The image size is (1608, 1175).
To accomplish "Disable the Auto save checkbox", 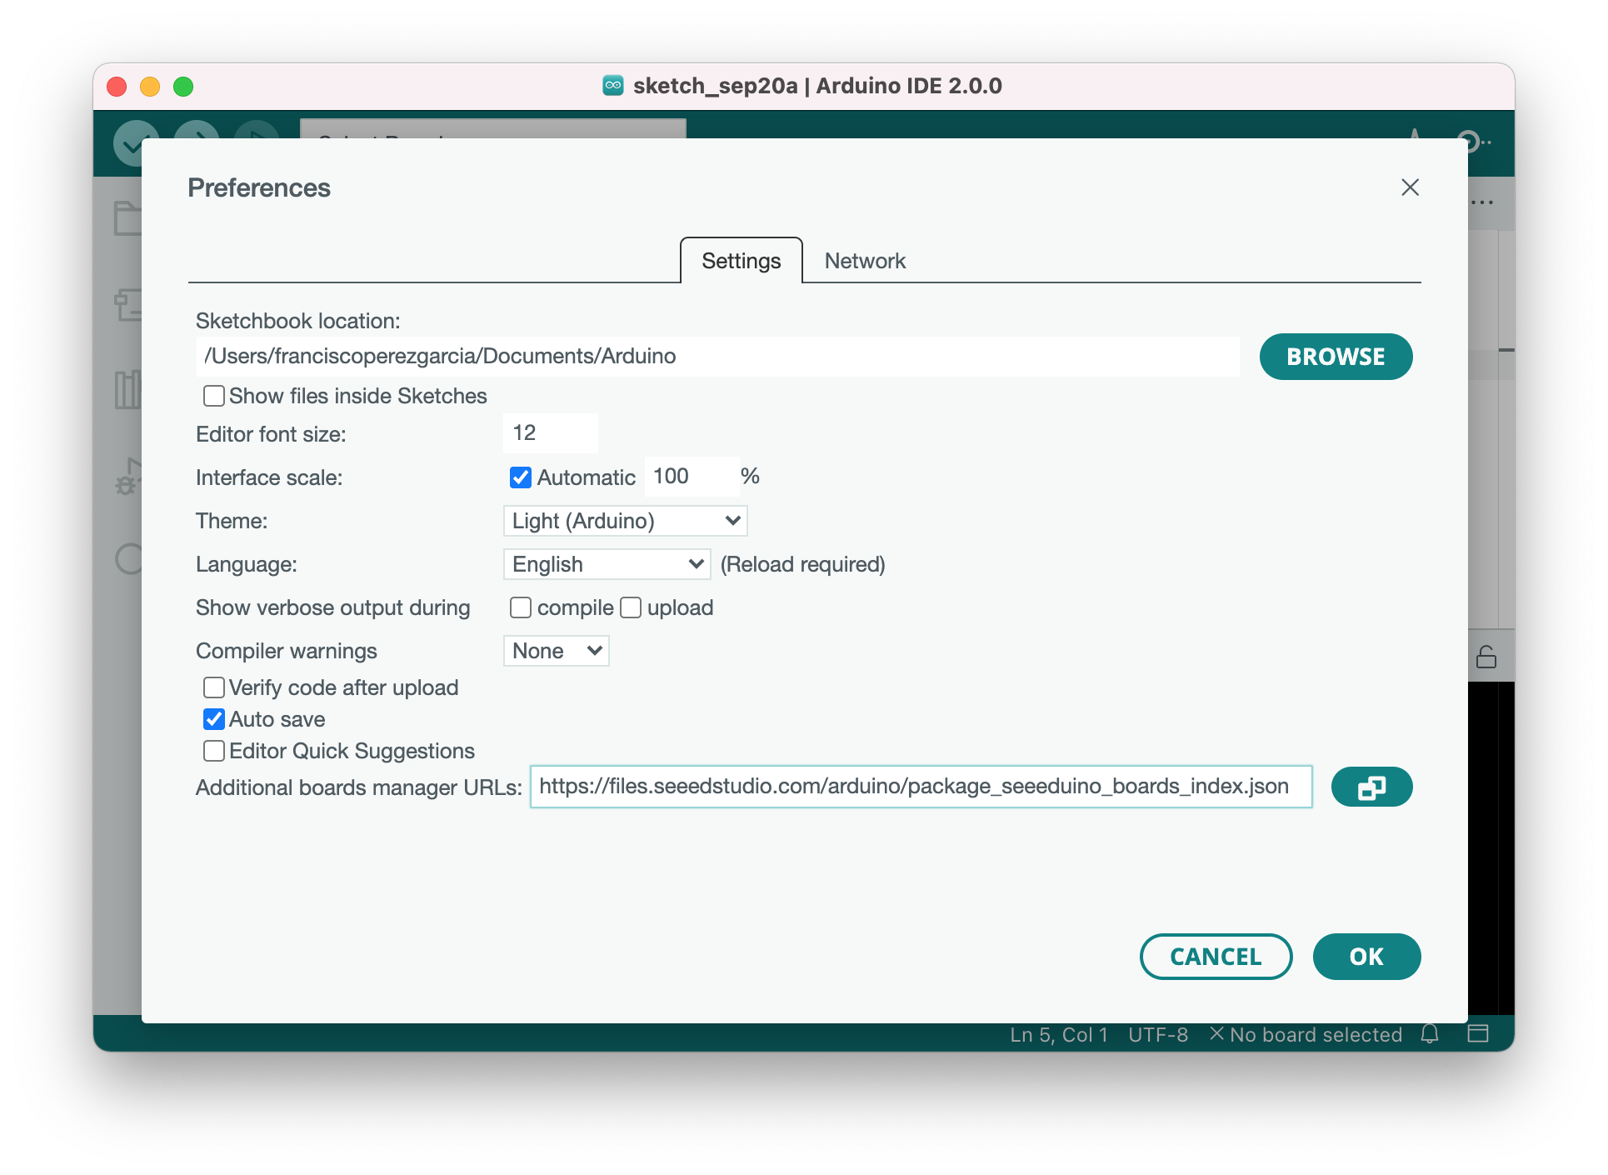I will (214, 719).
